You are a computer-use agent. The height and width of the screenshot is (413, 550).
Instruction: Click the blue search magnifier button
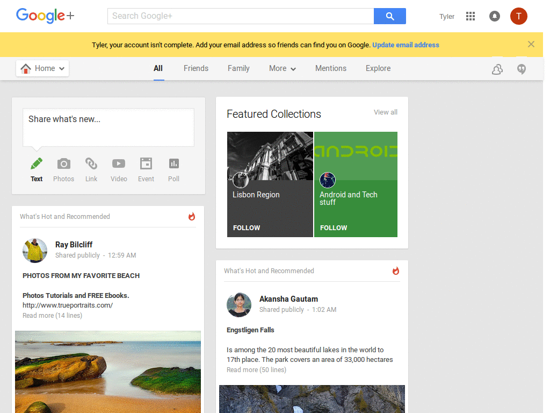tap(390, 16)
